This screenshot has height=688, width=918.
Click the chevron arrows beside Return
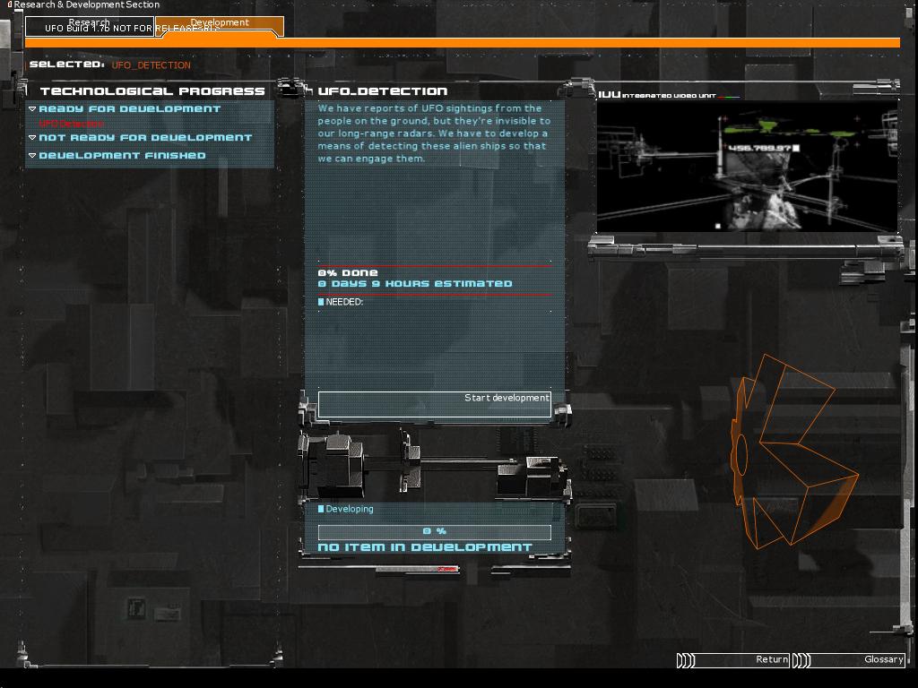[x=686, y=660]
